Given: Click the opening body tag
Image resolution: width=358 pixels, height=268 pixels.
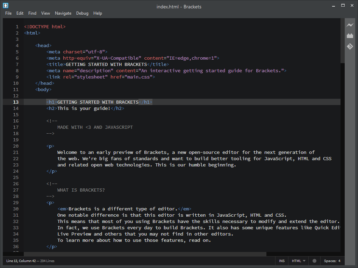Looking at the screenshot, I should coord(43,90).
